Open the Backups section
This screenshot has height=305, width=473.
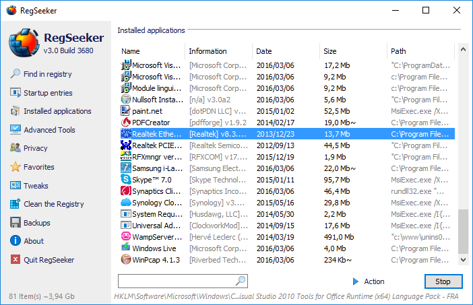pyautogui.click(x=37, y=223)
